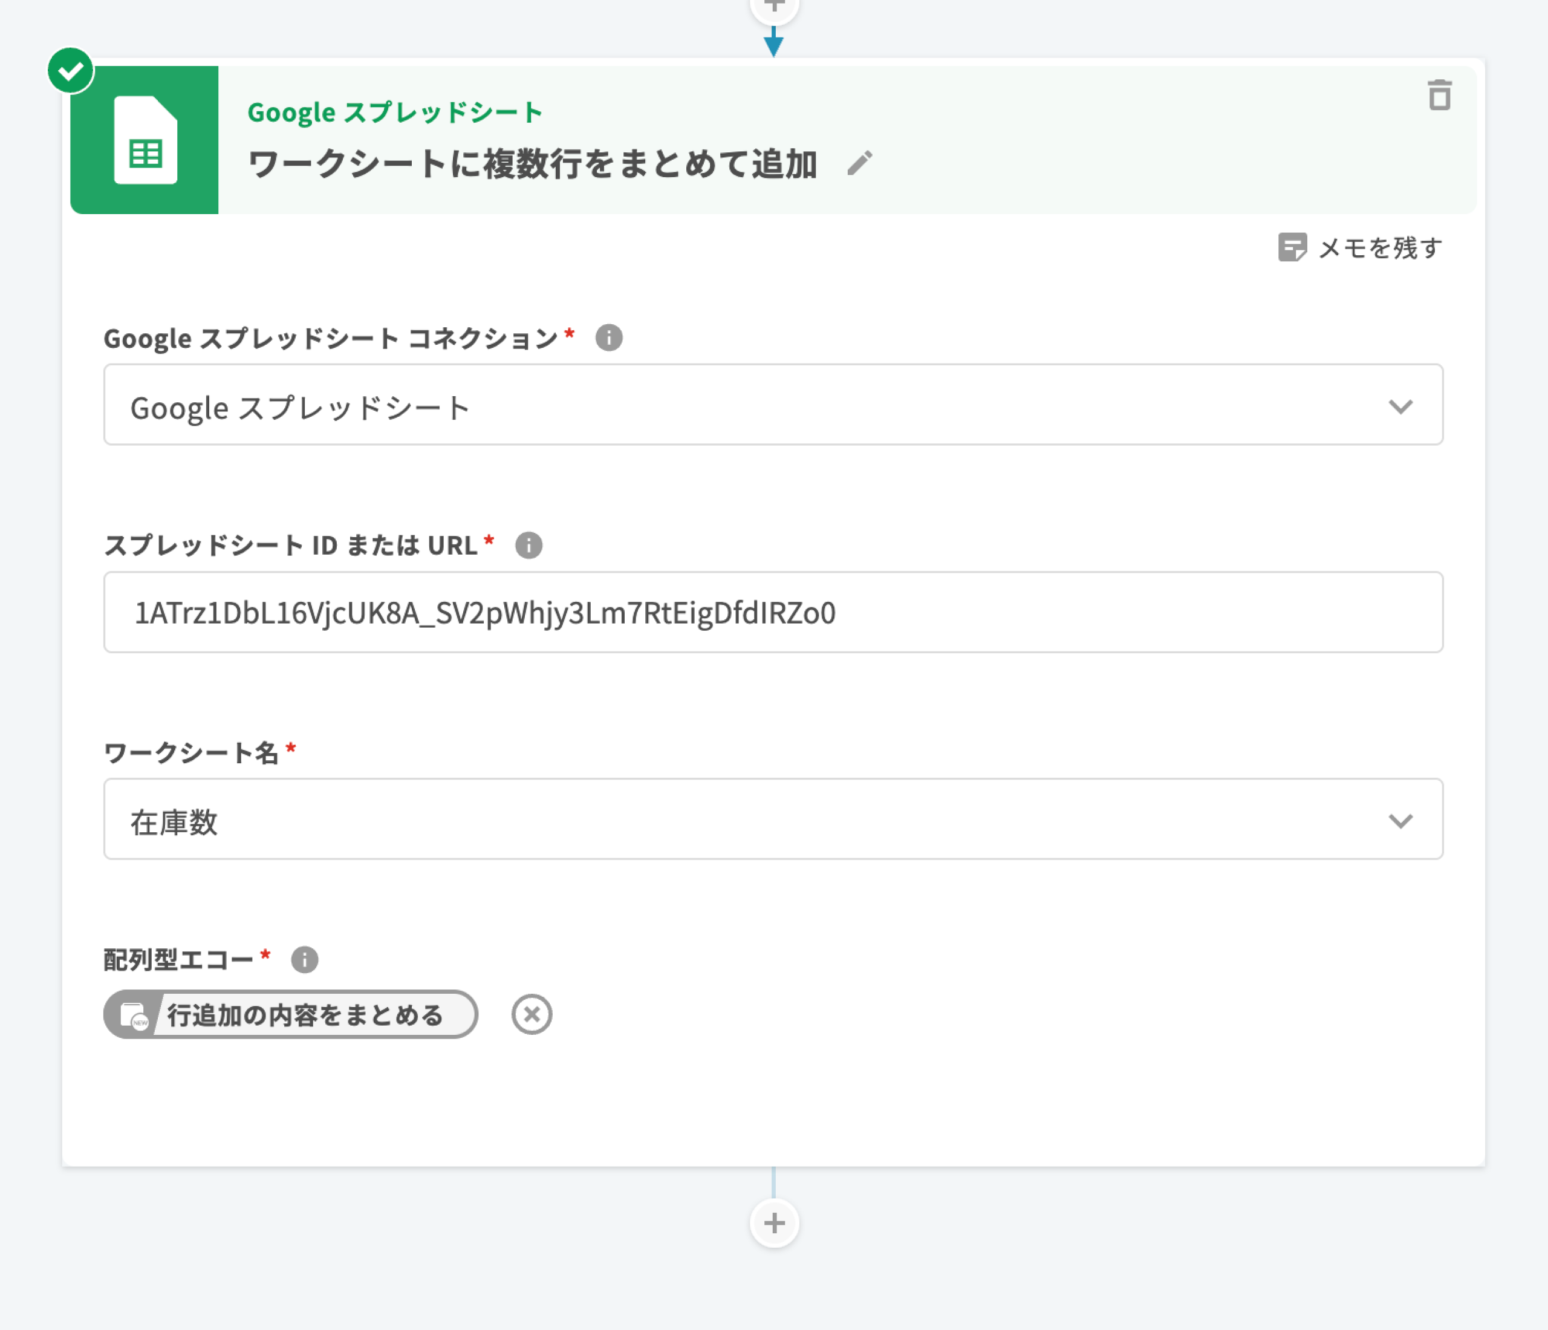Screen dimensions: 1548x1330
Task: Remove the 配列型エコー pill with X button
Action: coord(531,1015)
